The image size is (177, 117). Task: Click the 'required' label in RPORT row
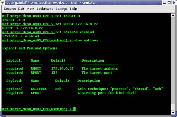click(14, 73)
